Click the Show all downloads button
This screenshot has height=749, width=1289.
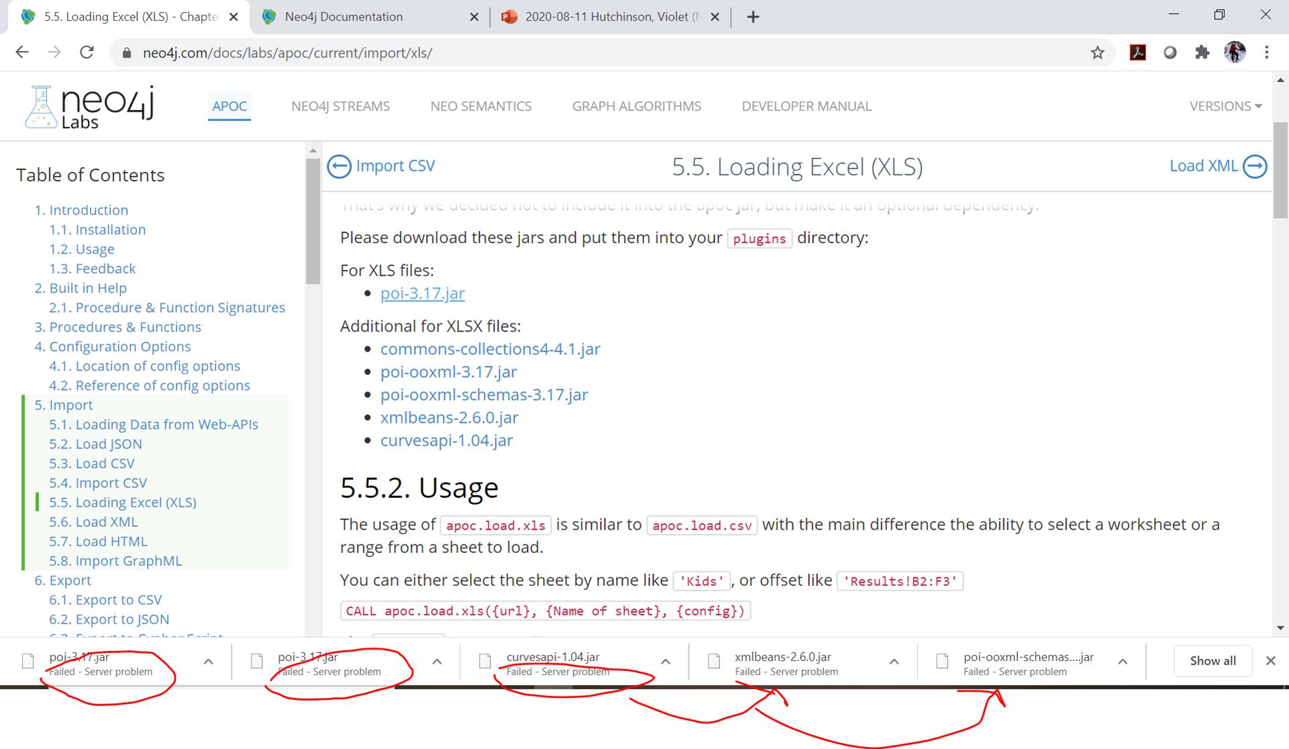(1212, 660)
